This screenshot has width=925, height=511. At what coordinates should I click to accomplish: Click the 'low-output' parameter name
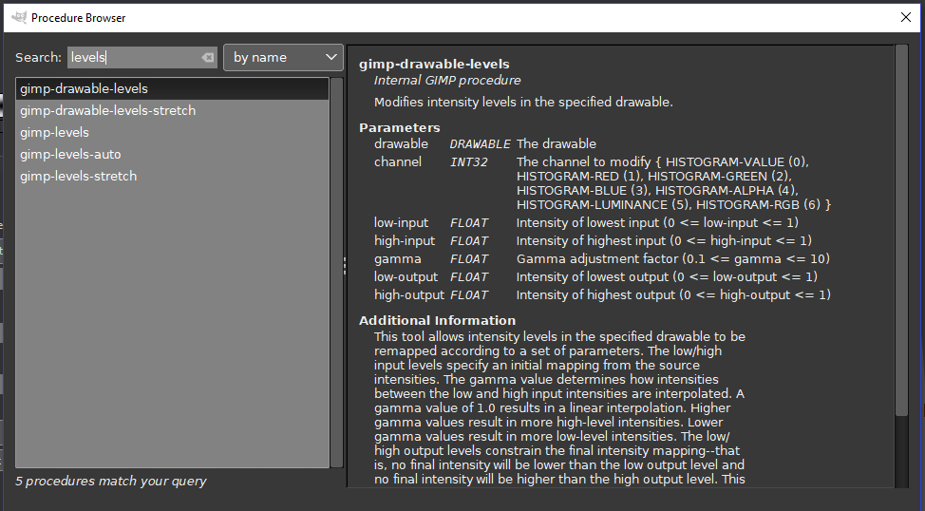point(406,276)
